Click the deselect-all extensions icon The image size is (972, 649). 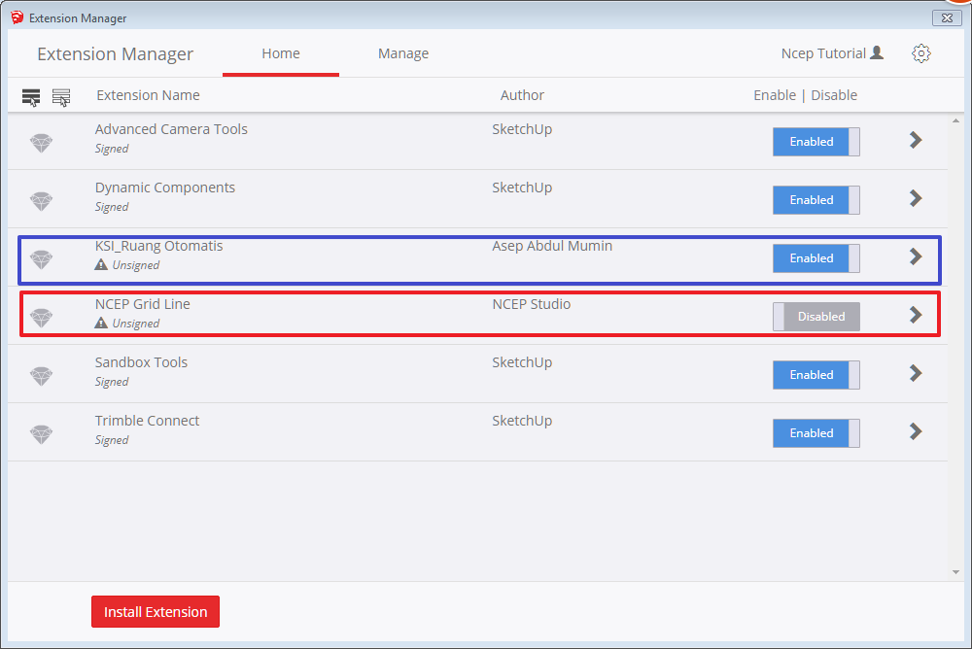61,97
